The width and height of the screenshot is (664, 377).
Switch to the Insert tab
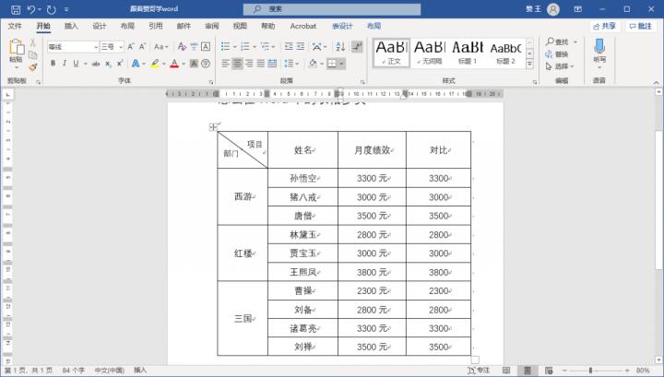[71, 26]
